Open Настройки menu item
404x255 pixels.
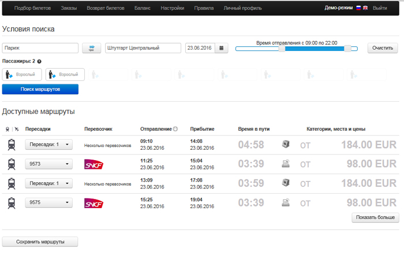point(173,8)
